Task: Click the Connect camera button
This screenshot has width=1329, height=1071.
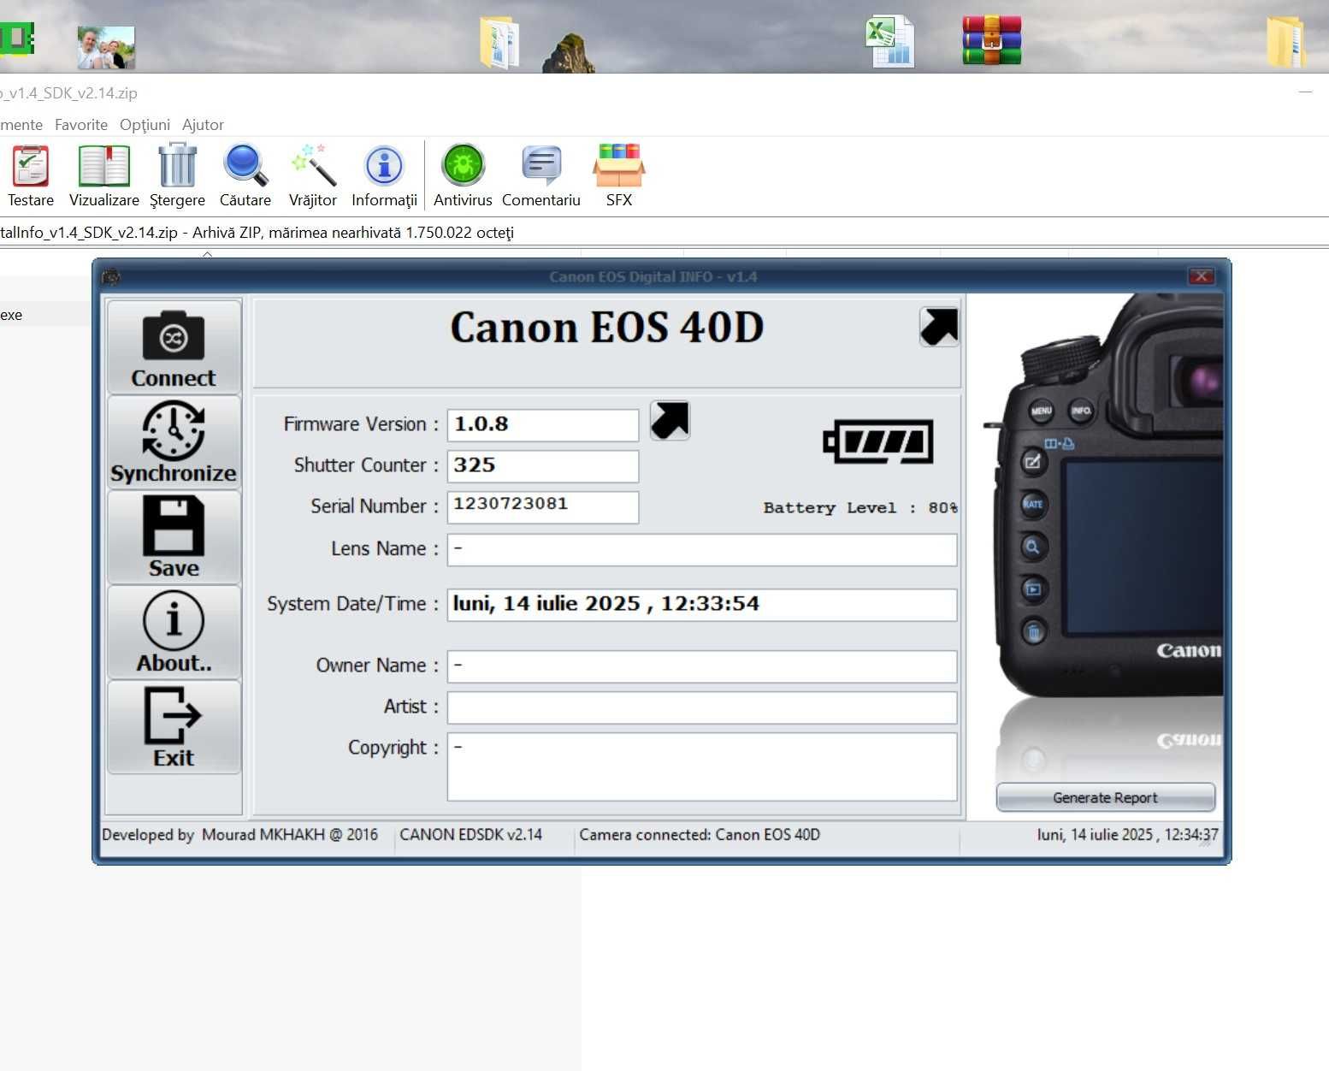Action: point(174,346)
